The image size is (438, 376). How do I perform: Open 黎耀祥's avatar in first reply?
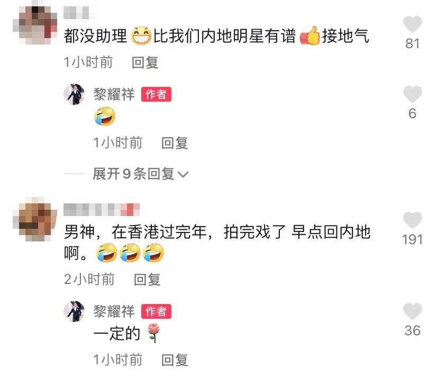coord(74,94)
